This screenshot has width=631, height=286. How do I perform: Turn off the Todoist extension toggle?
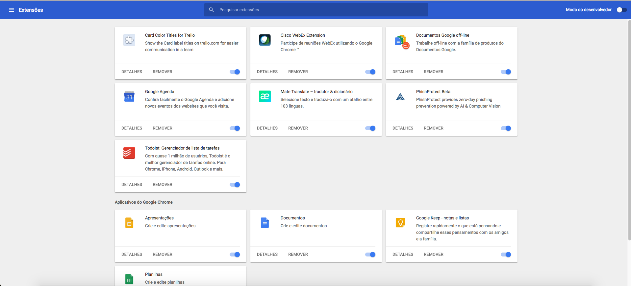click(x=235, y=185)
